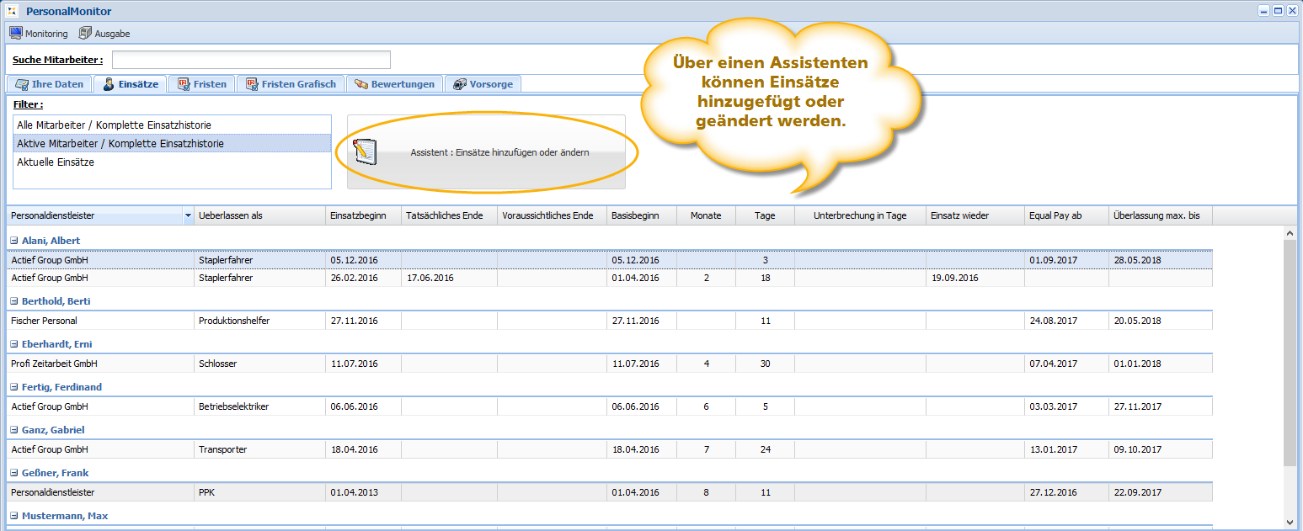Click the notepad icon on Assistent button
1303x531 pixels.
(366, 152)
